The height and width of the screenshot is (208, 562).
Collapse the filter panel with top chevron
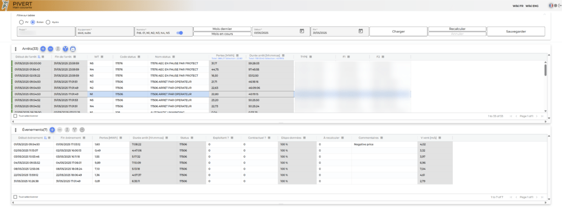pos(545,15)
